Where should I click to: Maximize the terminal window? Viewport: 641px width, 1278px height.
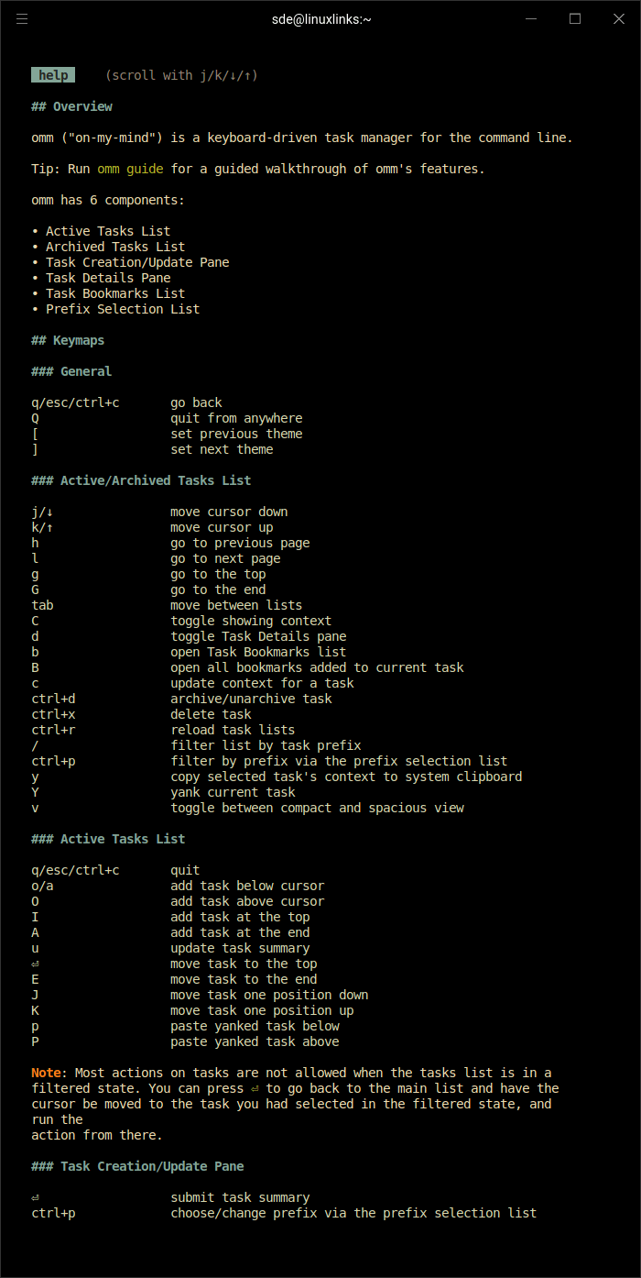[x=575, y=18]
